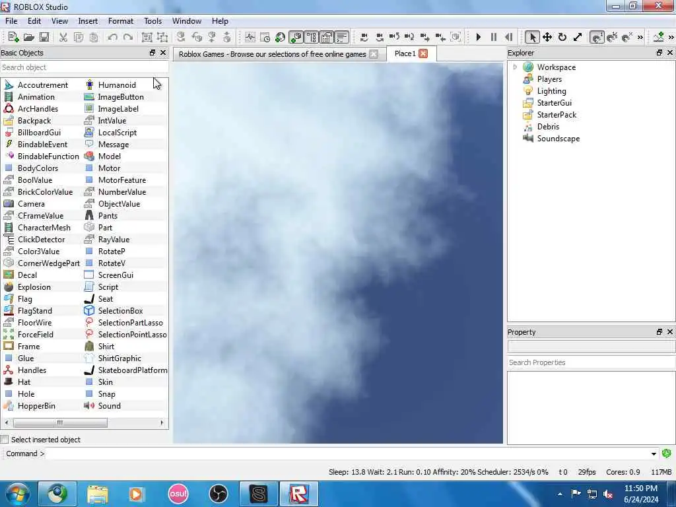This screenshot has height=507, width=676.
Task: Expand the grid toolbar overflow chevron
Action: (x=640, y=38)
